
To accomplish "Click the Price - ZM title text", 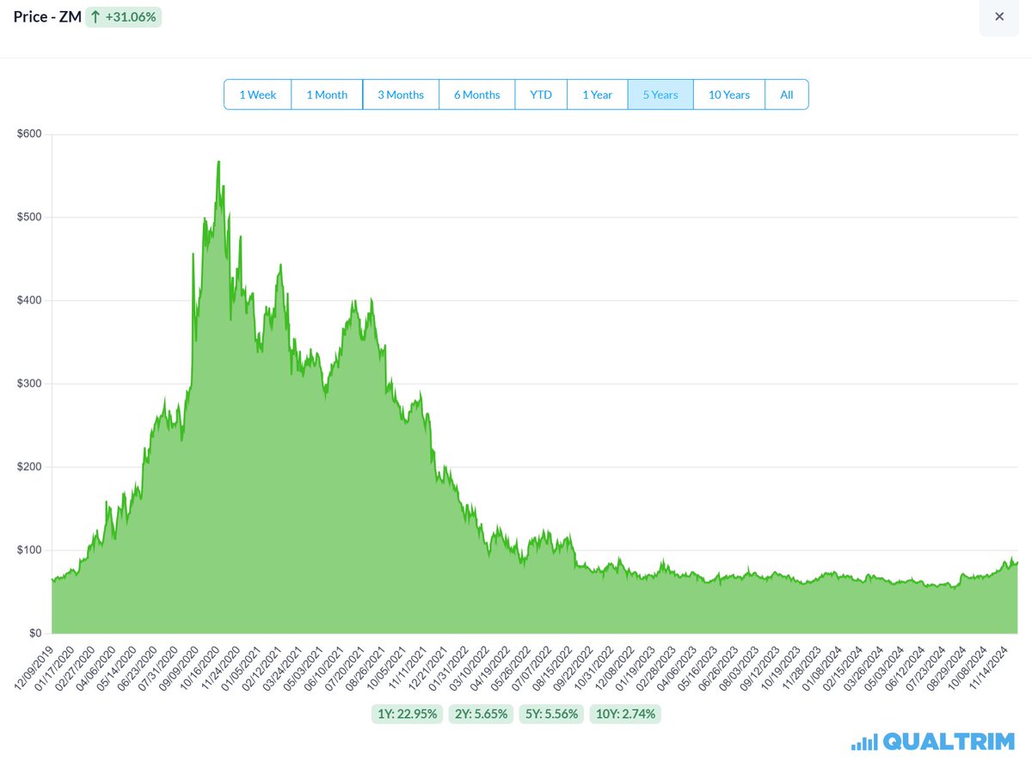I will 47,17.
